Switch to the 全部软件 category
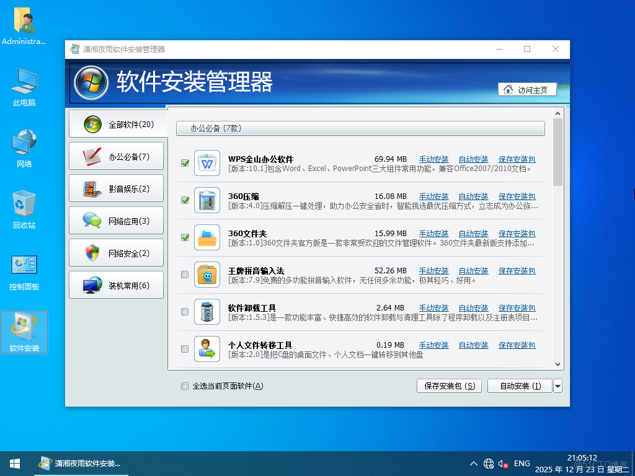Screen dimensions: 635x476 (116, 123)
